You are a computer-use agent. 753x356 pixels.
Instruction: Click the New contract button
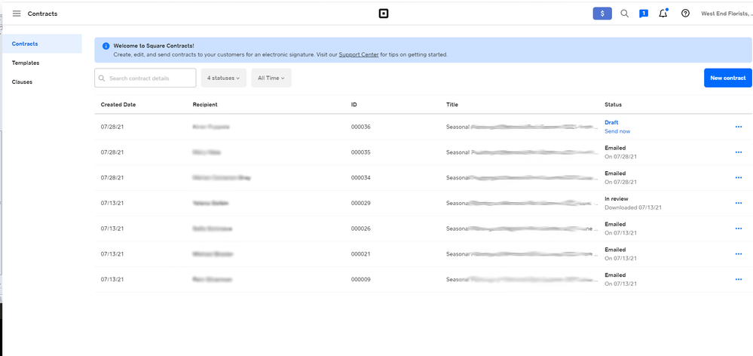click(727, 78)
